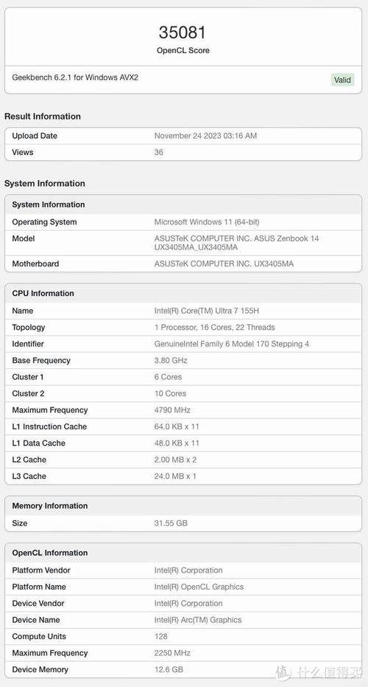Click the Result Information section heading
368x687 pixels.
pos(43,116)
